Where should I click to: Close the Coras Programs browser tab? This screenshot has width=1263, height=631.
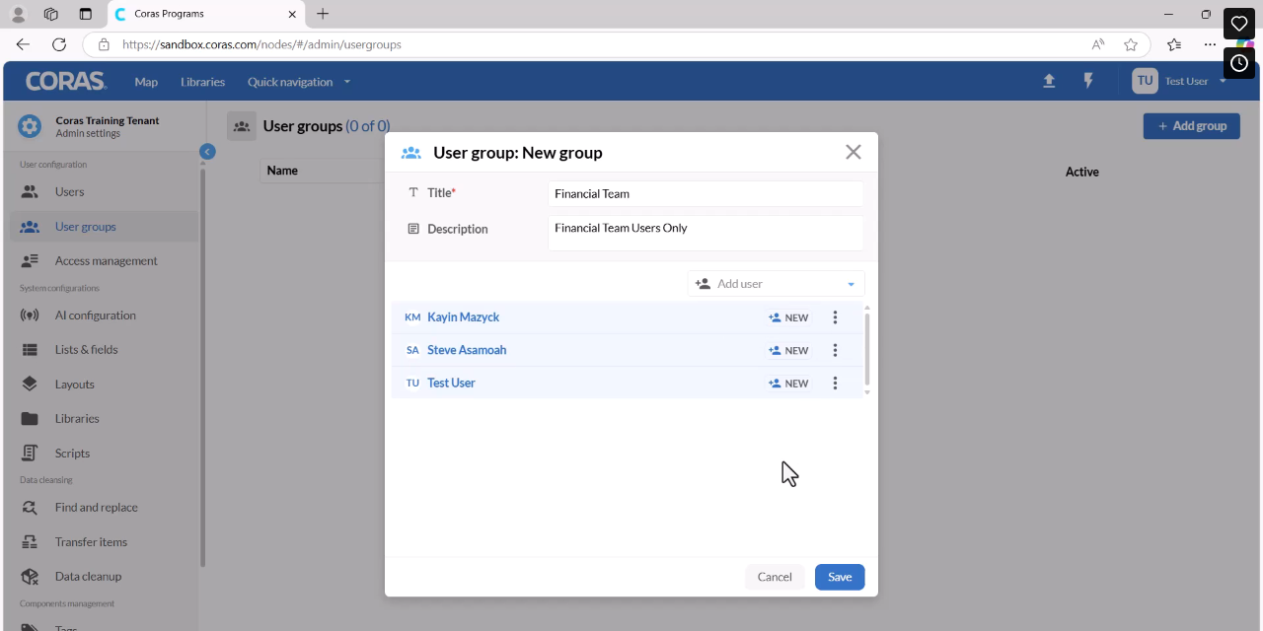point(292,14)
